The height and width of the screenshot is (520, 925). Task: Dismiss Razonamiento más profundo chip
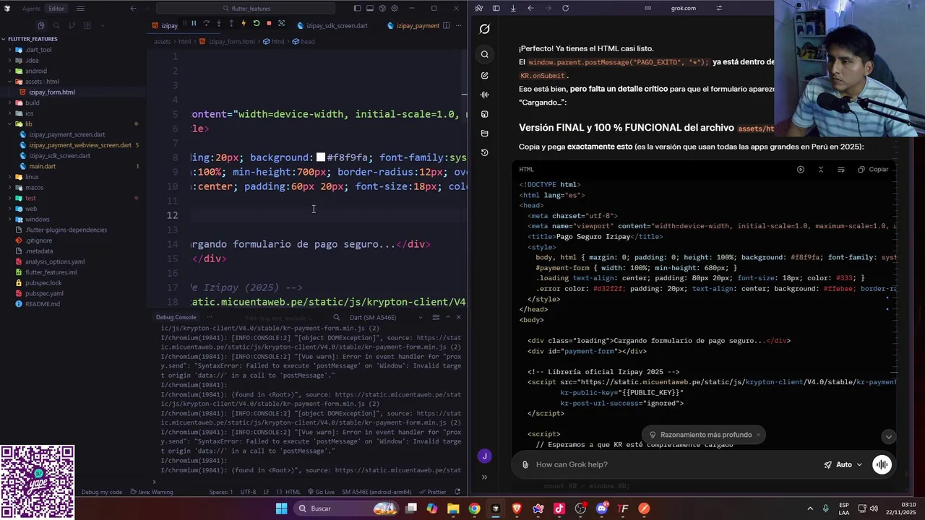[758, 435]
